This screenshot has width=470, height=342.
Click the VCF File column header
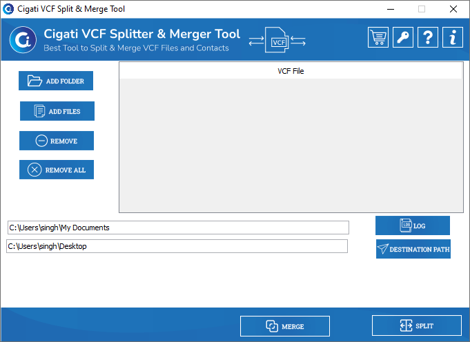coord(291,71)
